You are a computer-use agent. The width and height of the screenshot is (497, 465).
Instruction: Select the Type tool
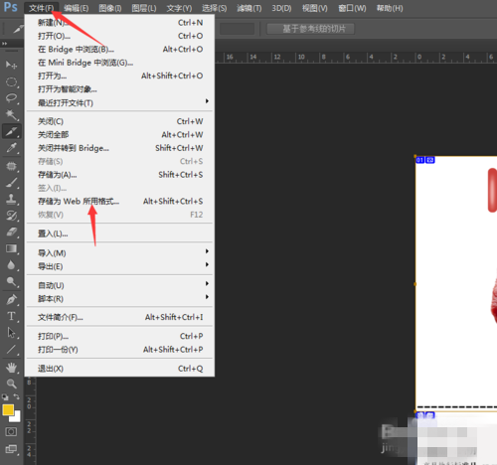11,316
